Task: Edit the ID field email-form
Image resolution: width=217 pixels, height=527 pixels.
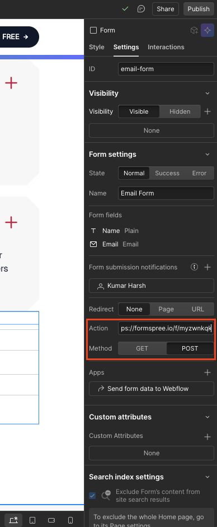Action: pos(166,69)
